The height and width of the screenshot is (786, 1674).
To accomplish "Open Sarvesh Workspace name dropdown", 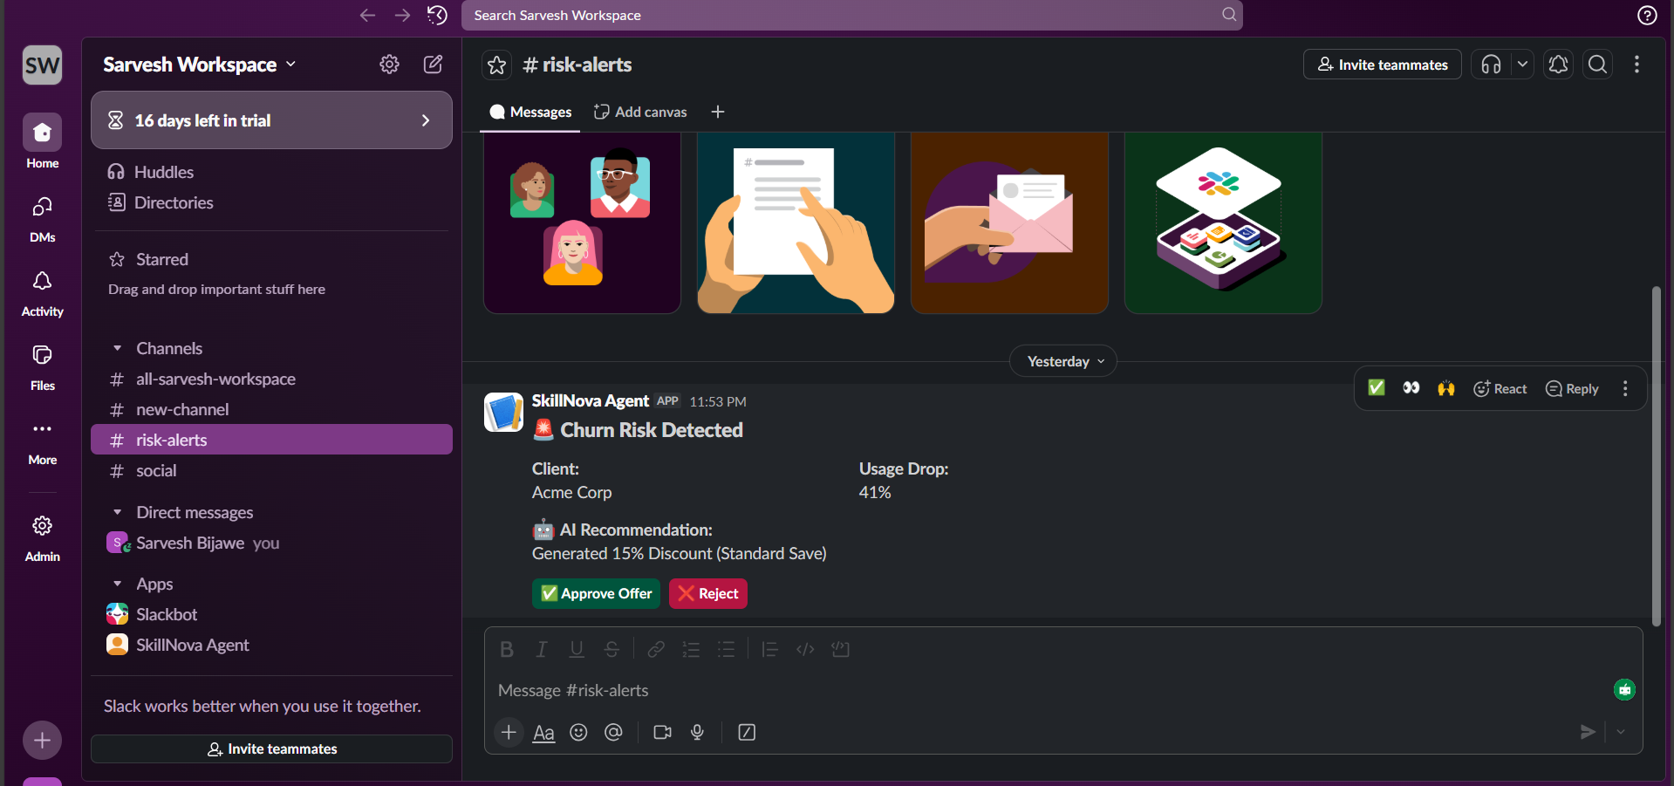I will coord(200,65).
